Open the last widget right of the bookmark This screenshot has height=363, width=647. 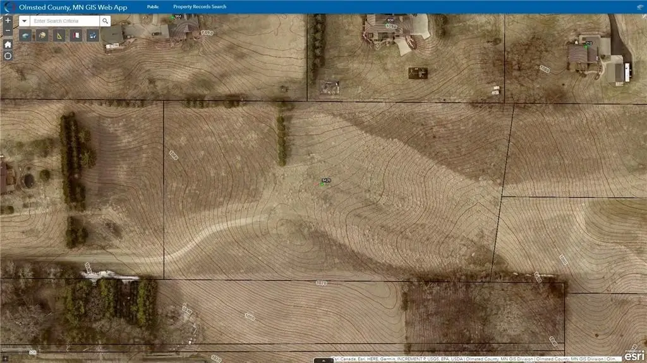coord(92,36)
